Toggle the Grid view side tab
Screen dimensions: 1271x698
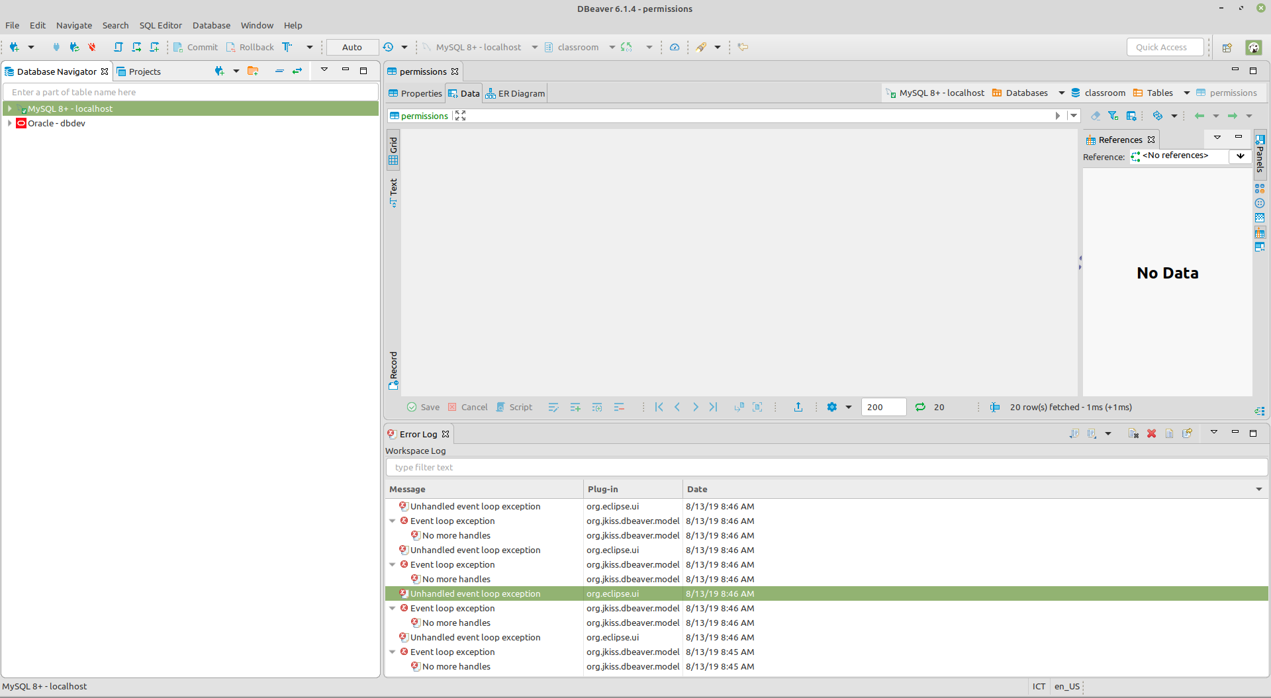click(x=393, y=150)
